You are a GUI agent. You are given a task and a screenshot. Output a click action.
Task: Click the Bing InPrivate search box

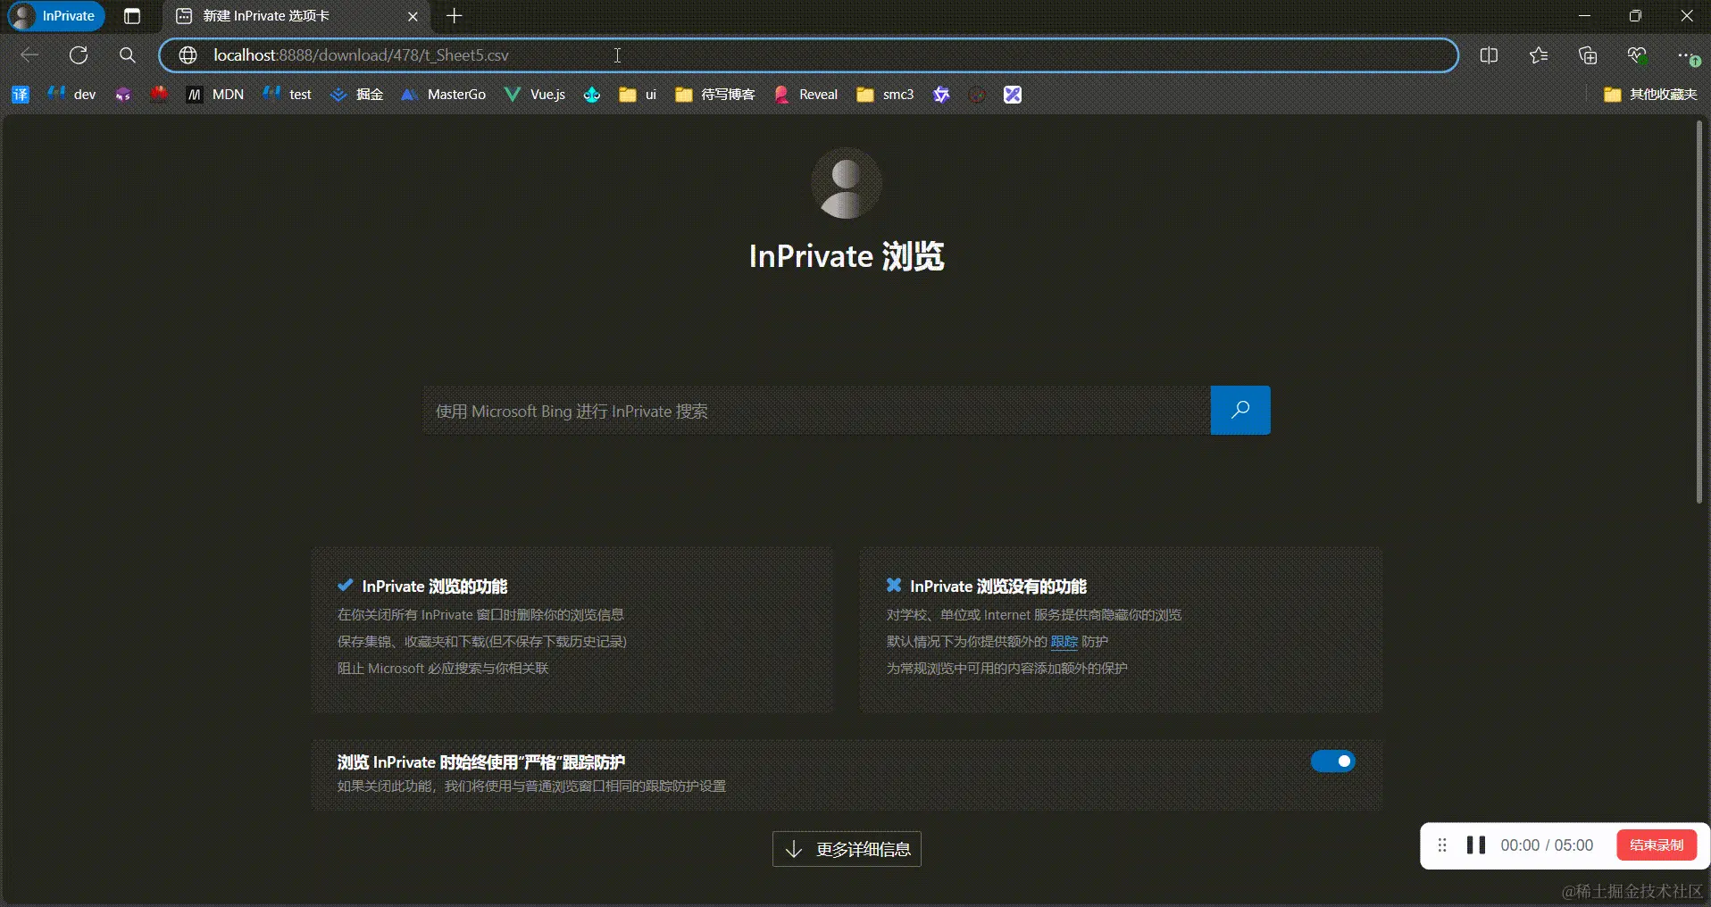[816, 411]
